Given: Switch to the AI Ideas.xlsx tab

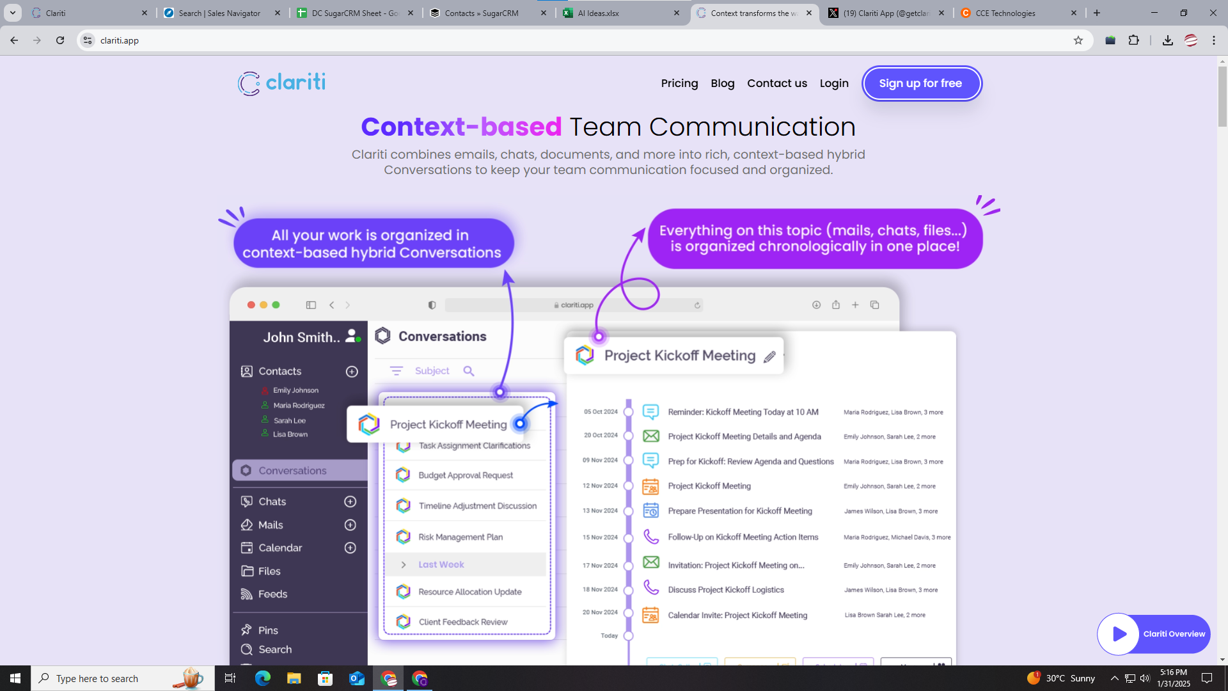Looking at the screenshot, I should click(598, 13).
